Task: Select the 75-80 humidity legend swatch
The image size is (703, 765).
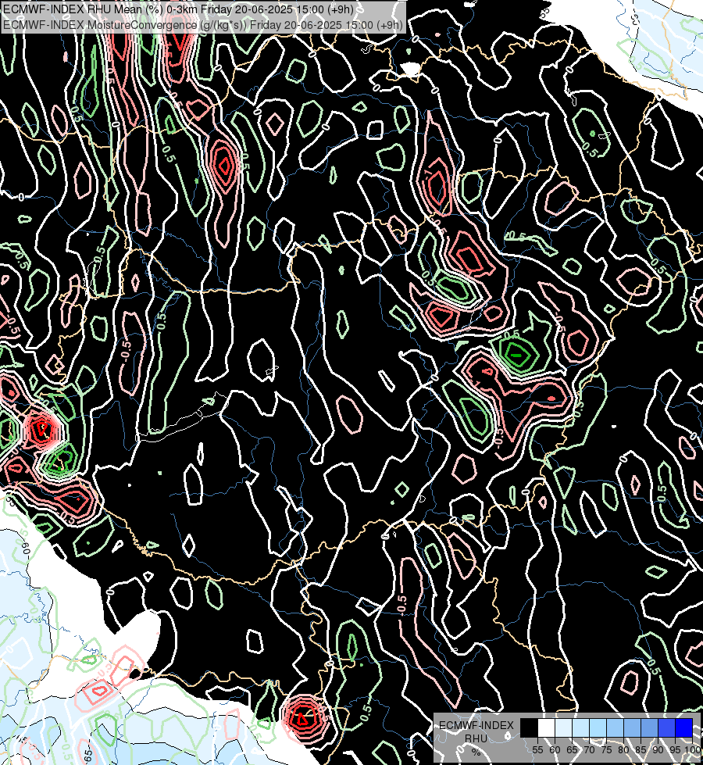Action: tap(615, 728)
